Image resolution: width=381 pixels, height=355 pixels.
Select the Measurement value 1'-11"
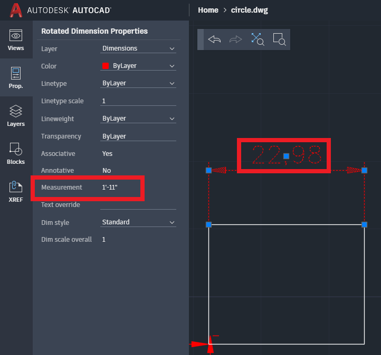(110, 188)
